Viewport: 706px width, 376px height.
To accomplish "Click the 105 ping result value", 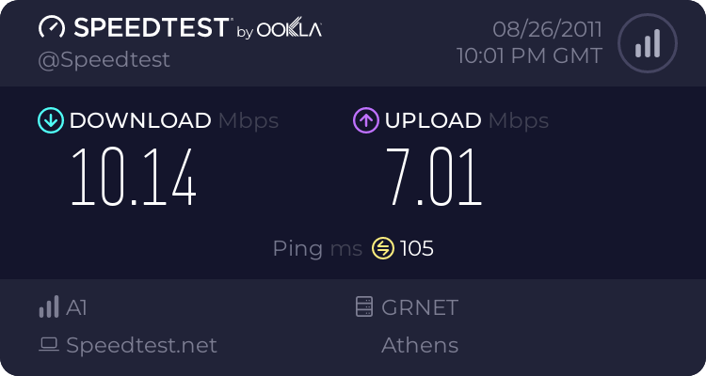I will pyautogui.click(x=417, y=249).
